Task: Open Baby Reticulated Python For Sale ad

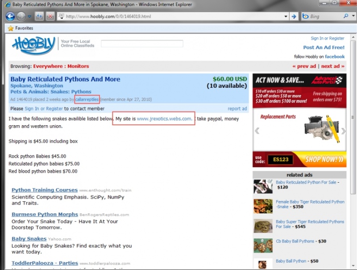Action: (306, 182)
